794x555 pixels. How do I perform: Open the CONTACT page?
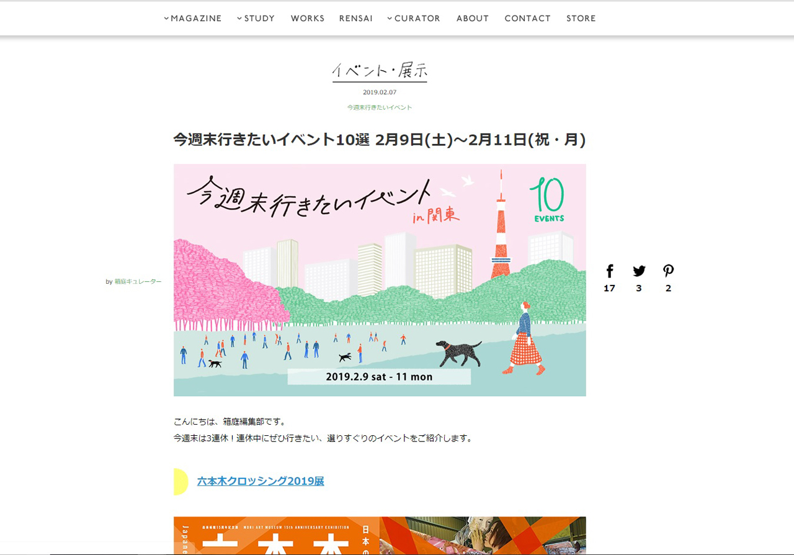click(528, 19)
